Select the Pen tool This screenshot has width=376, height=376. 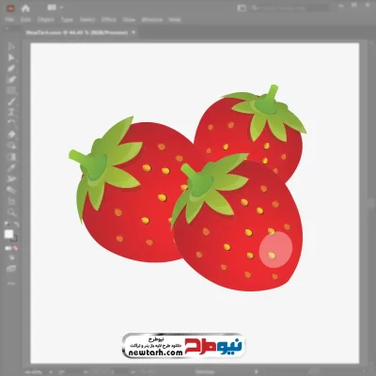11,69
